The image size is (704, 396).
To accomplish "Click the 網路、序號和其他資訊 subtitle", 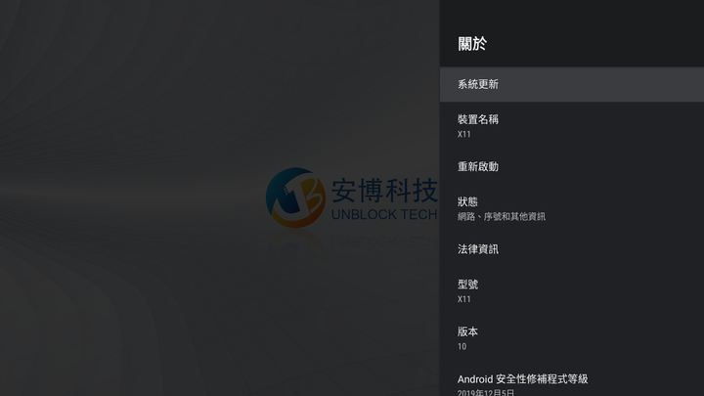I will (501, 216).
